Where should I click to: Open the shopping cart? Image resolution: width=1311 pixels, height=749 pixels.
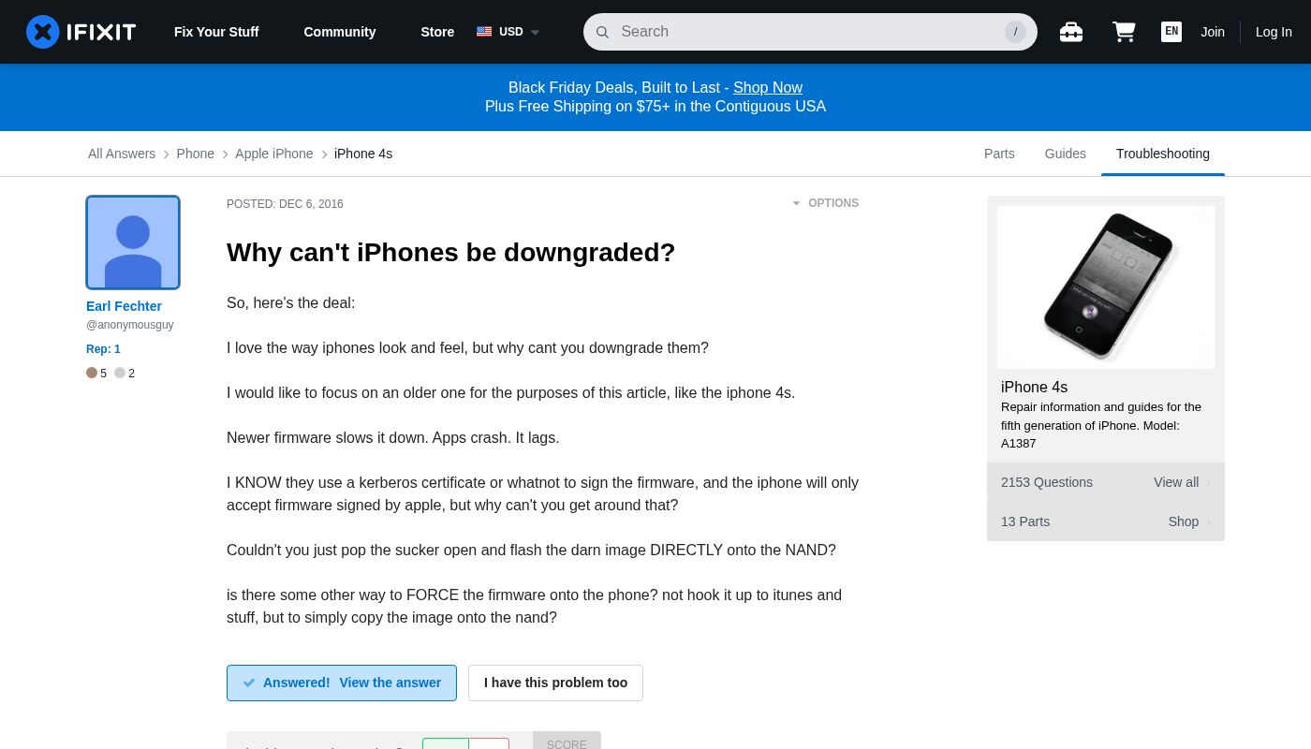(x=1124, y=32)
